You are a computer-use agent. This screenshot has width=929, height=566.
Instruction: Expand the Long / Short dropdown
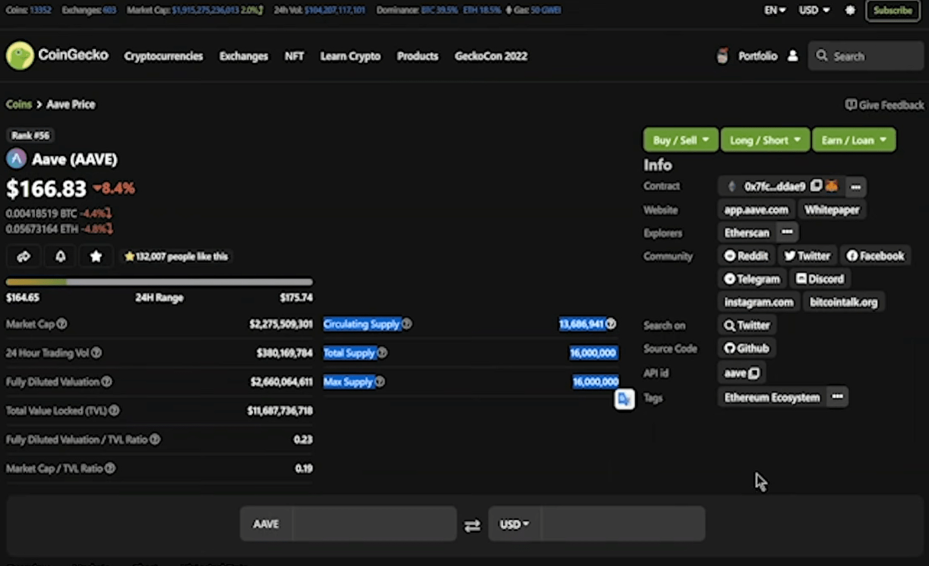click(x=765, y=140)
